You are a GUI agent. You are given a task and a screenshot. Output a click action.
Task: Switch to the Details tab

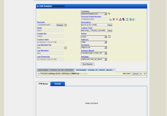click(x=57, y=84)
